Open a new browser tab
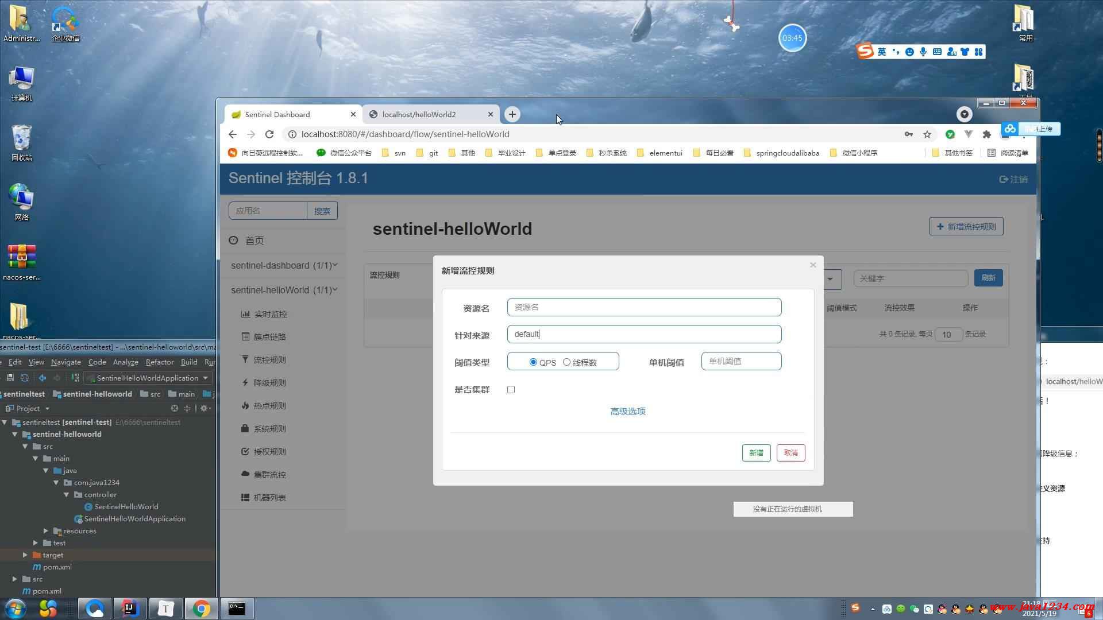Viewport: 1103px width, 620px height. [512, 114]
